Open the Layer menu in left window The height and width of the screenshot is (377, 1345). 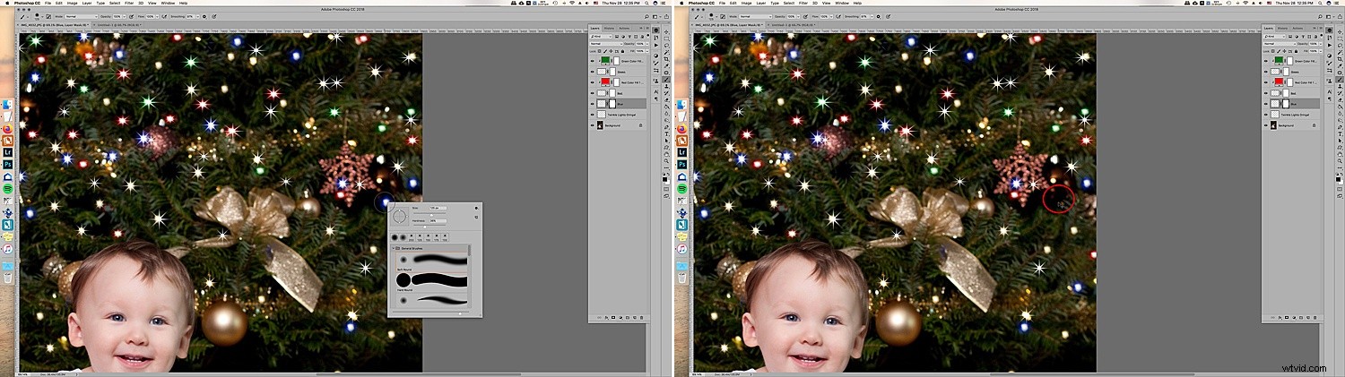point(87,3)
